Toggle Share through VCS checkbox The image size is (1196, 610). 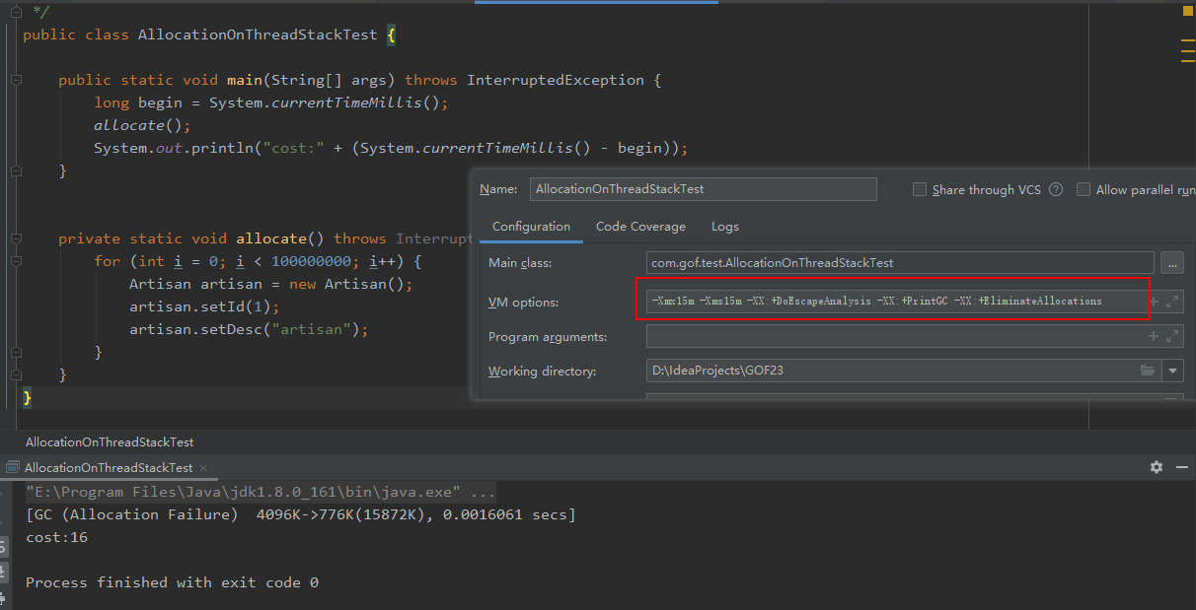[920, 189]
